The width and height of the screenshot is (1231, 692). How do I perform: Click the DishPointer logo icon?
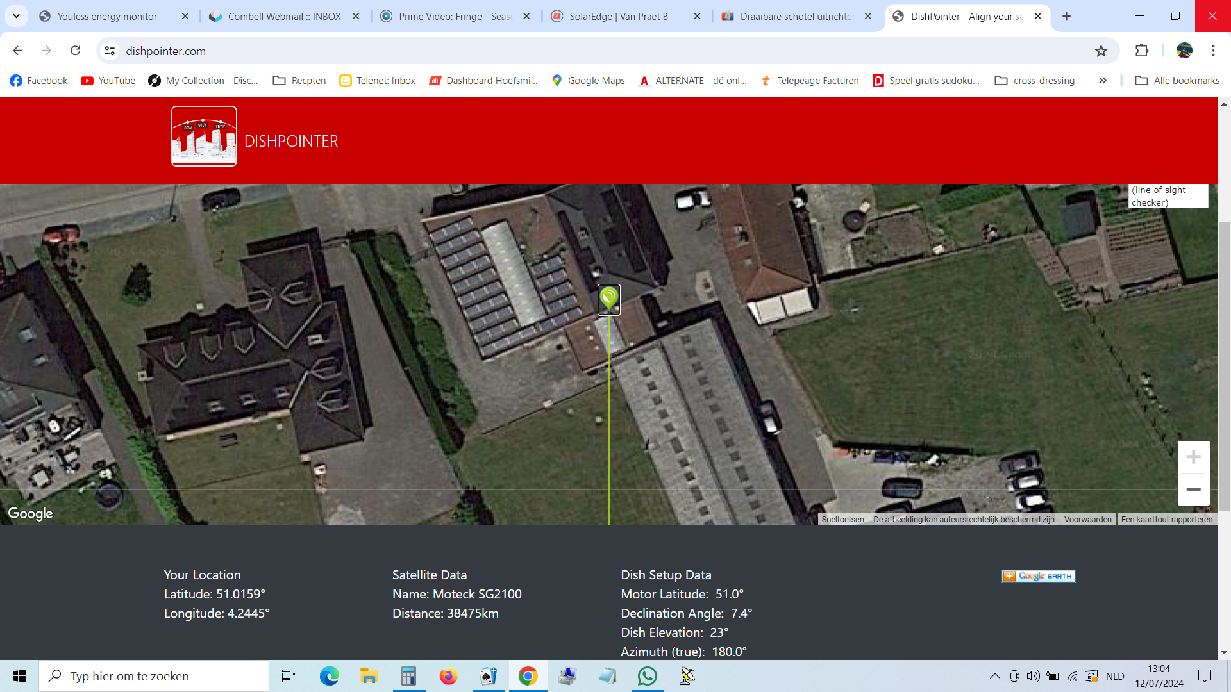pos(204,136)
